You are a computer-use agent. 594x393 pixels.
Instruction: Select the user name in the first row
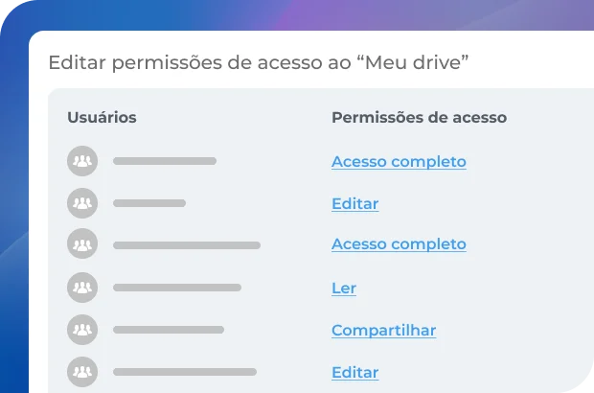click(165, 161)
